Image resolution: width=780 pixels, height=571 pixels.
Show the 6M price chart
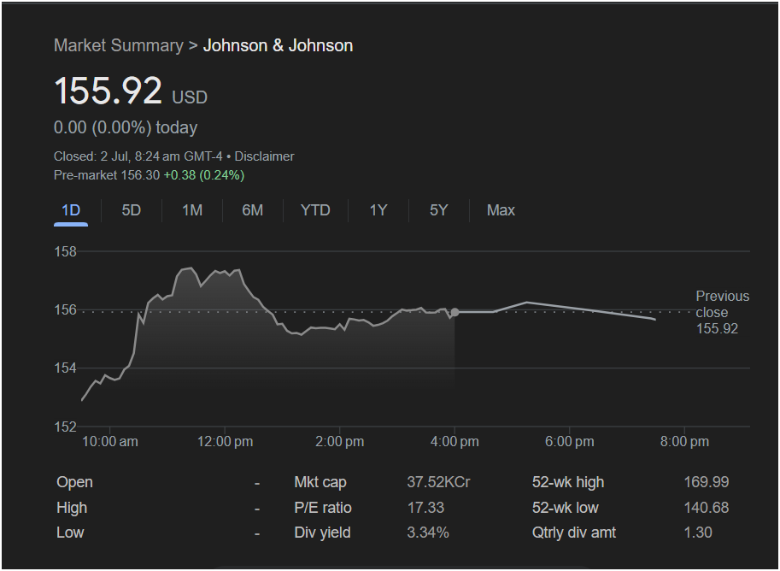click(253, 210)
